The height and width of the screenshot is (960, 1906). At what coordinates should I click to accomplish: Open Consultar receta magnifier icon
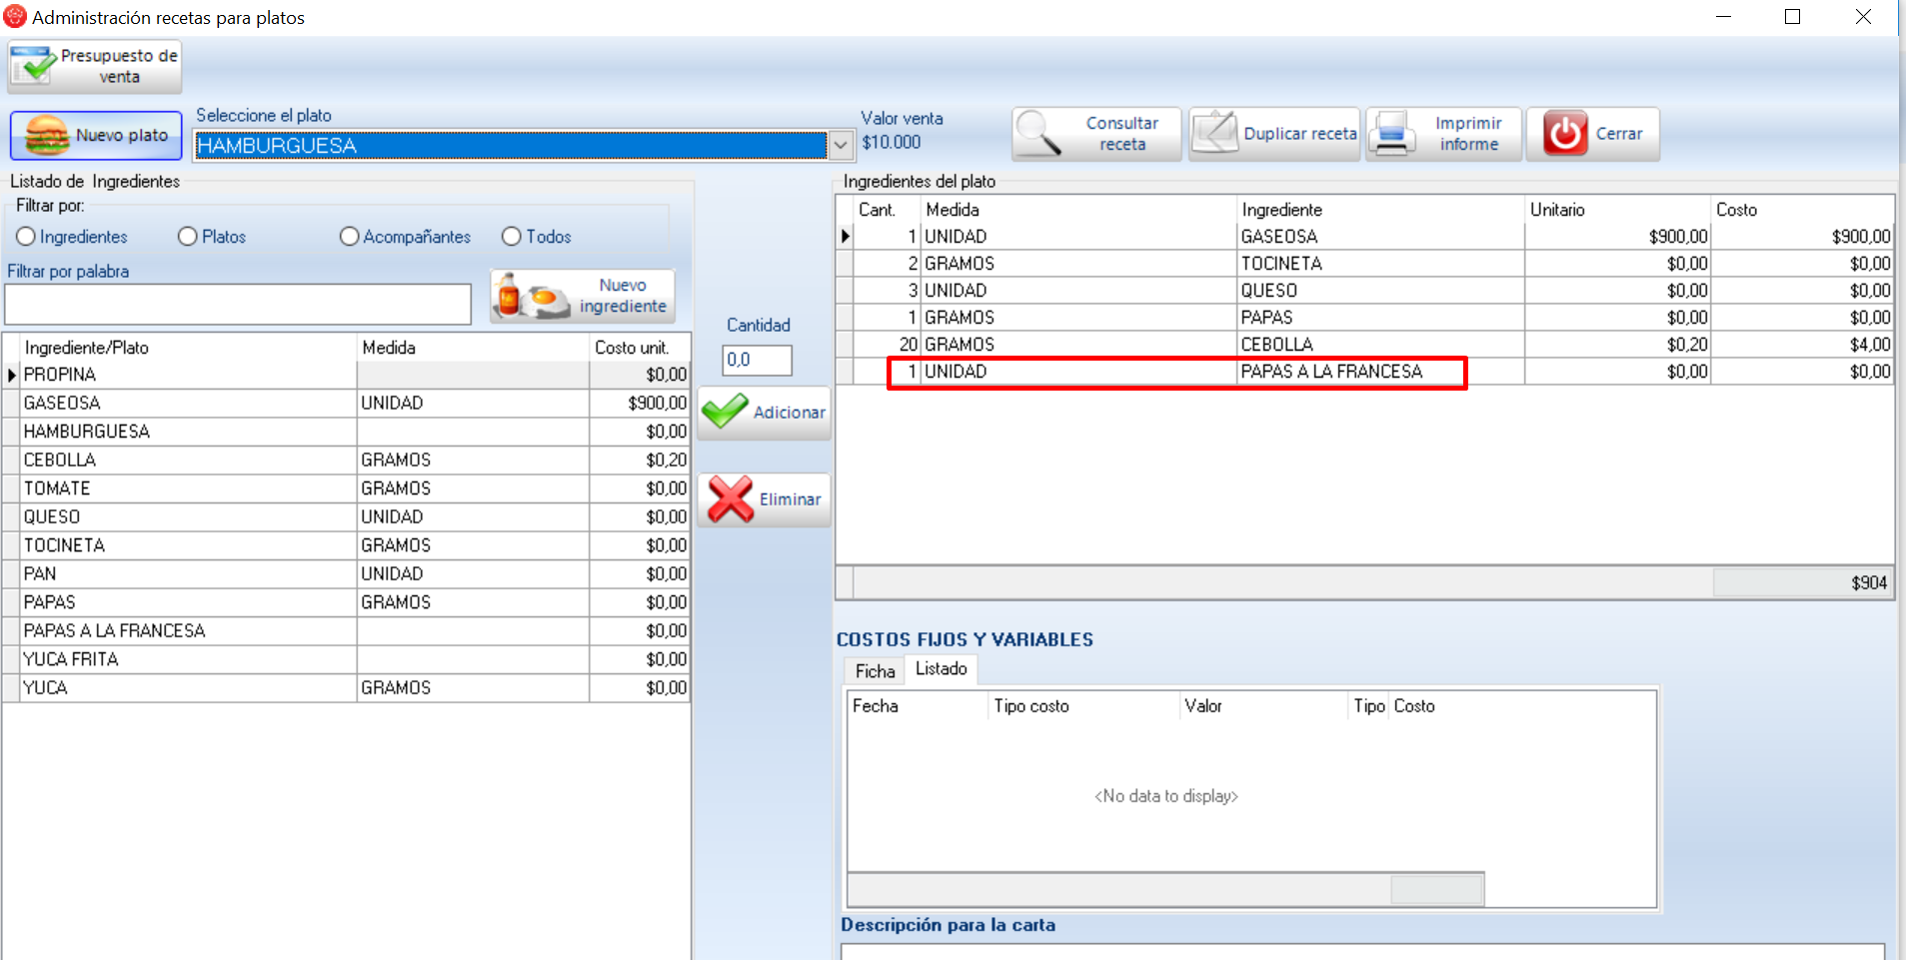1039,134
